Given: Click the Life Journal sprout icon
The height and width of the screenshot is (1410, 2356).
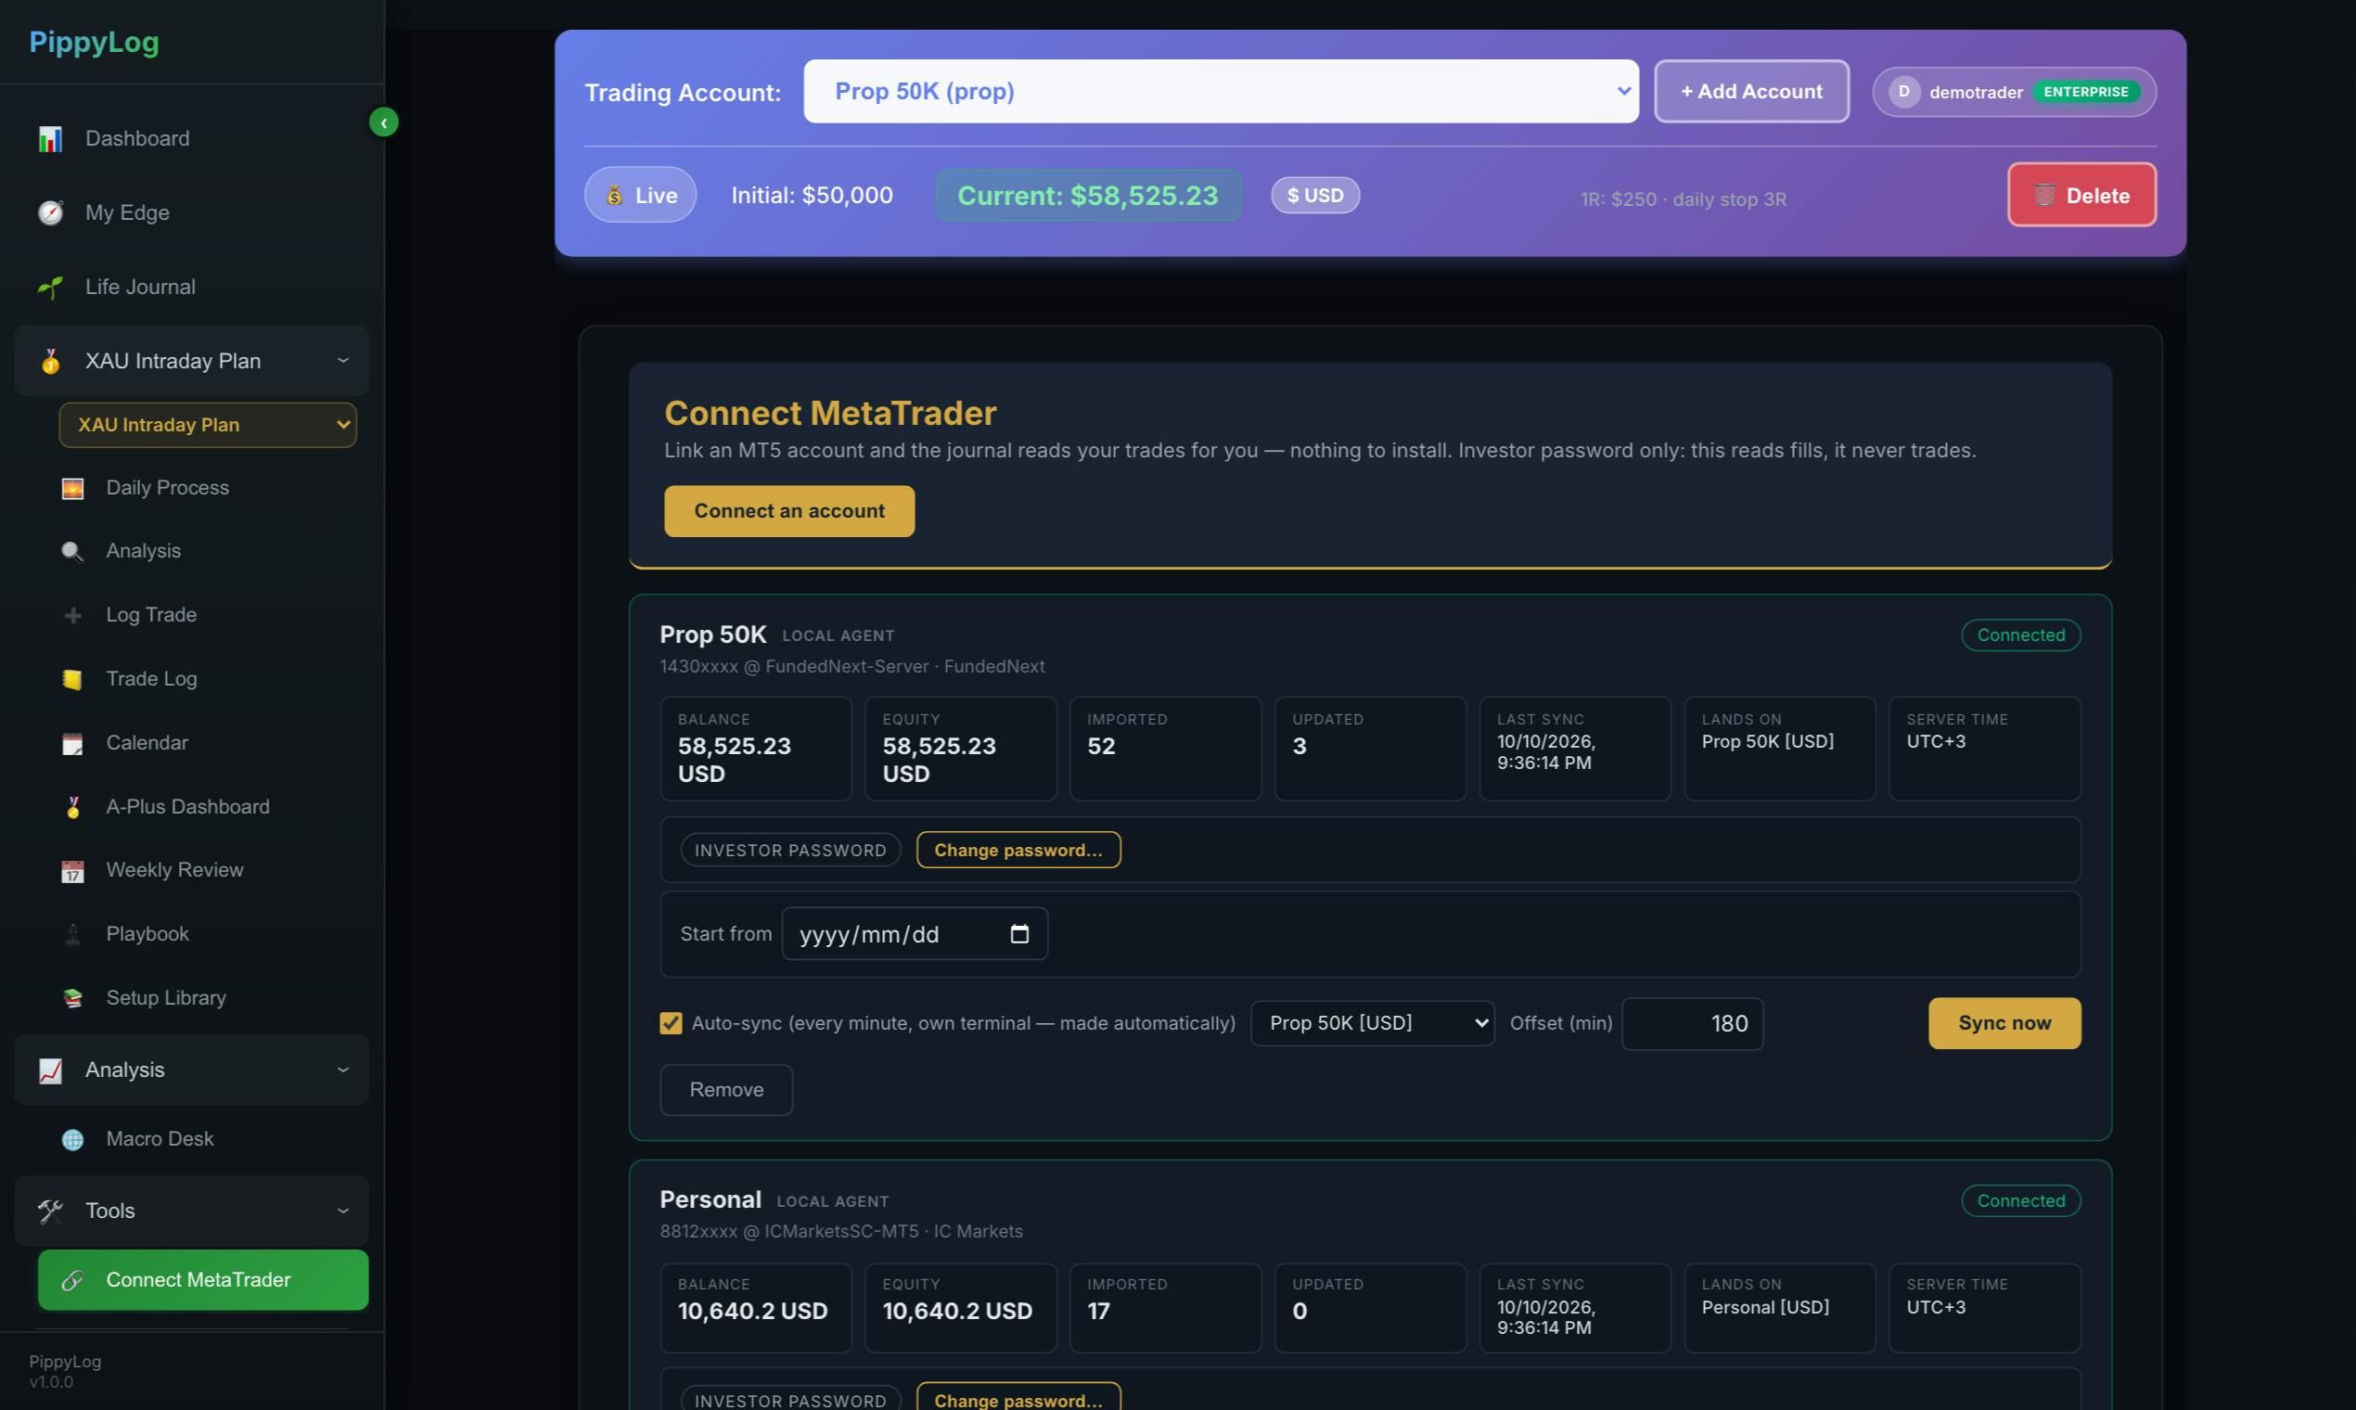Looking at the screenshot, I should pos(50,287).
